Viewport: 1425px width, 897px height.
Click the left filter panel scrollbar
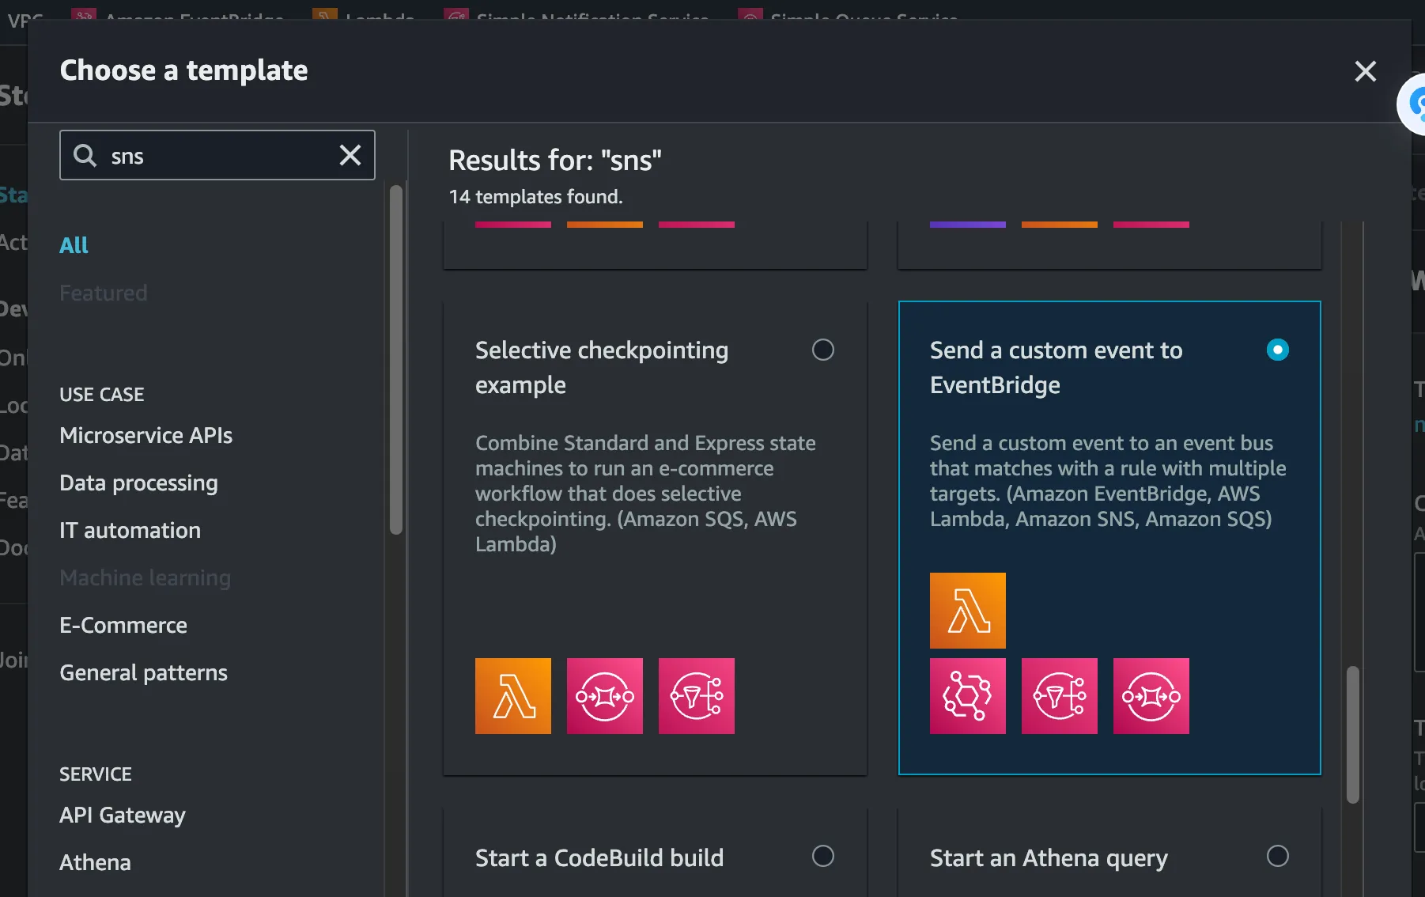pos(396,360)
